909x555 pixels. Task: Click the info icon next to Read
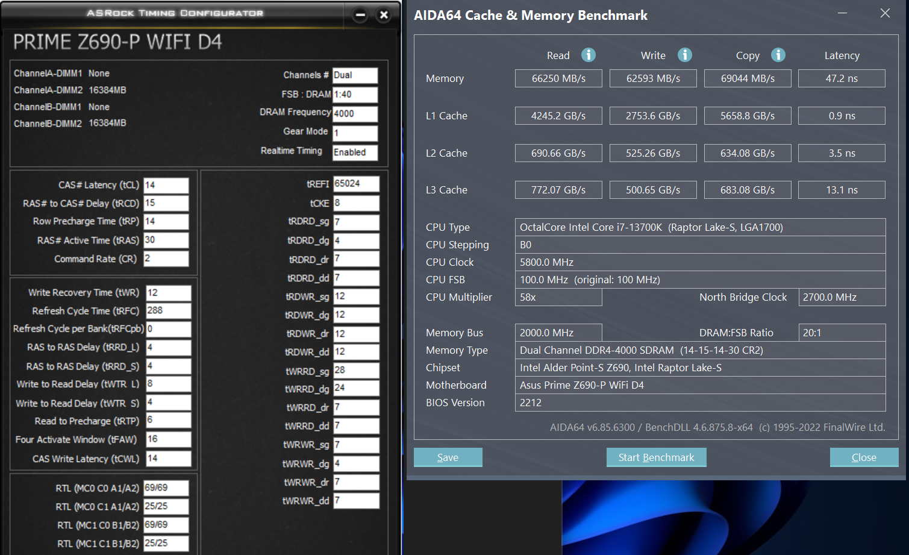coord(589,55)
